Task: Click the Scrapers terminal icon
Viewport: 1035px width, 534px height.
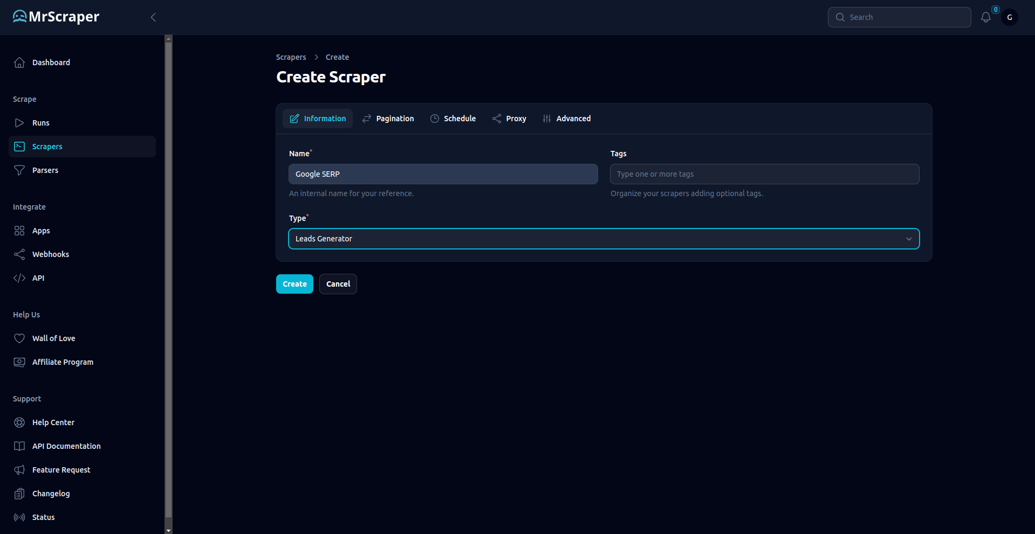Action: point(19,147)
